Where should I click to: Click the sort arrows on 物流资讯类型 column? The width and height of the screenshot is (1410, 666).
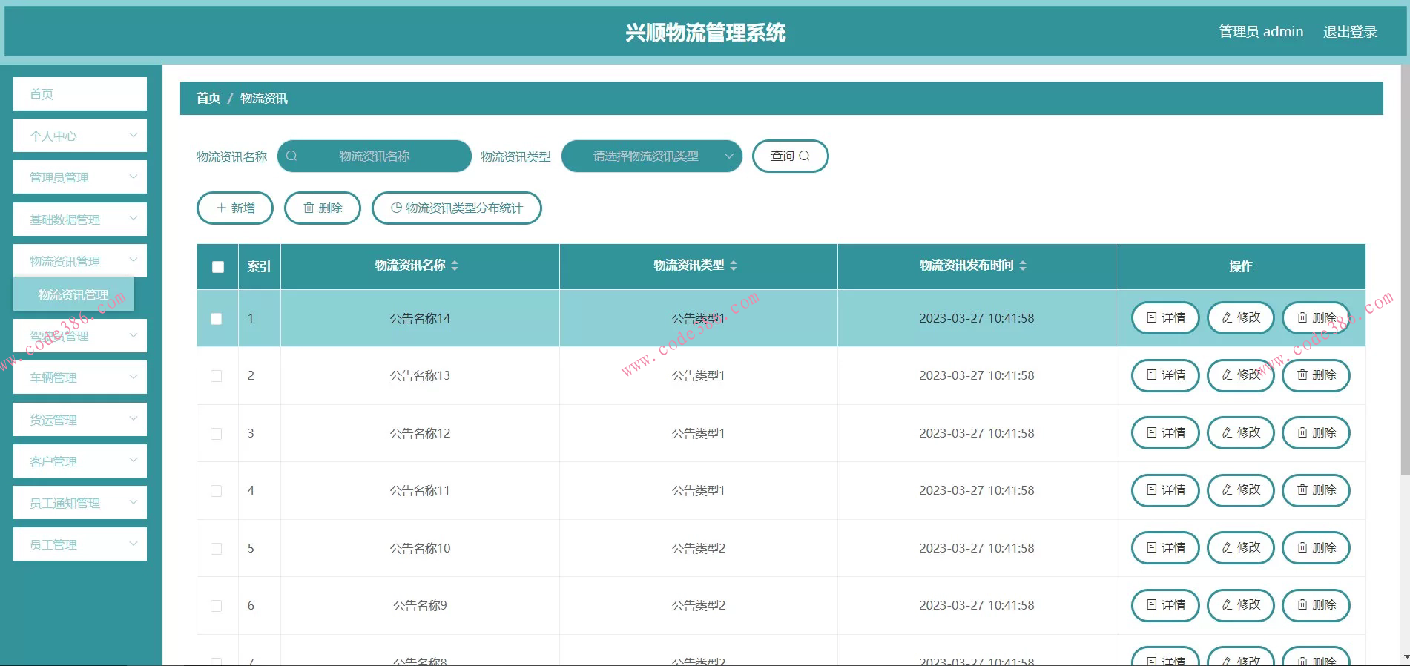pyautogui.click(x=734, y=266)
